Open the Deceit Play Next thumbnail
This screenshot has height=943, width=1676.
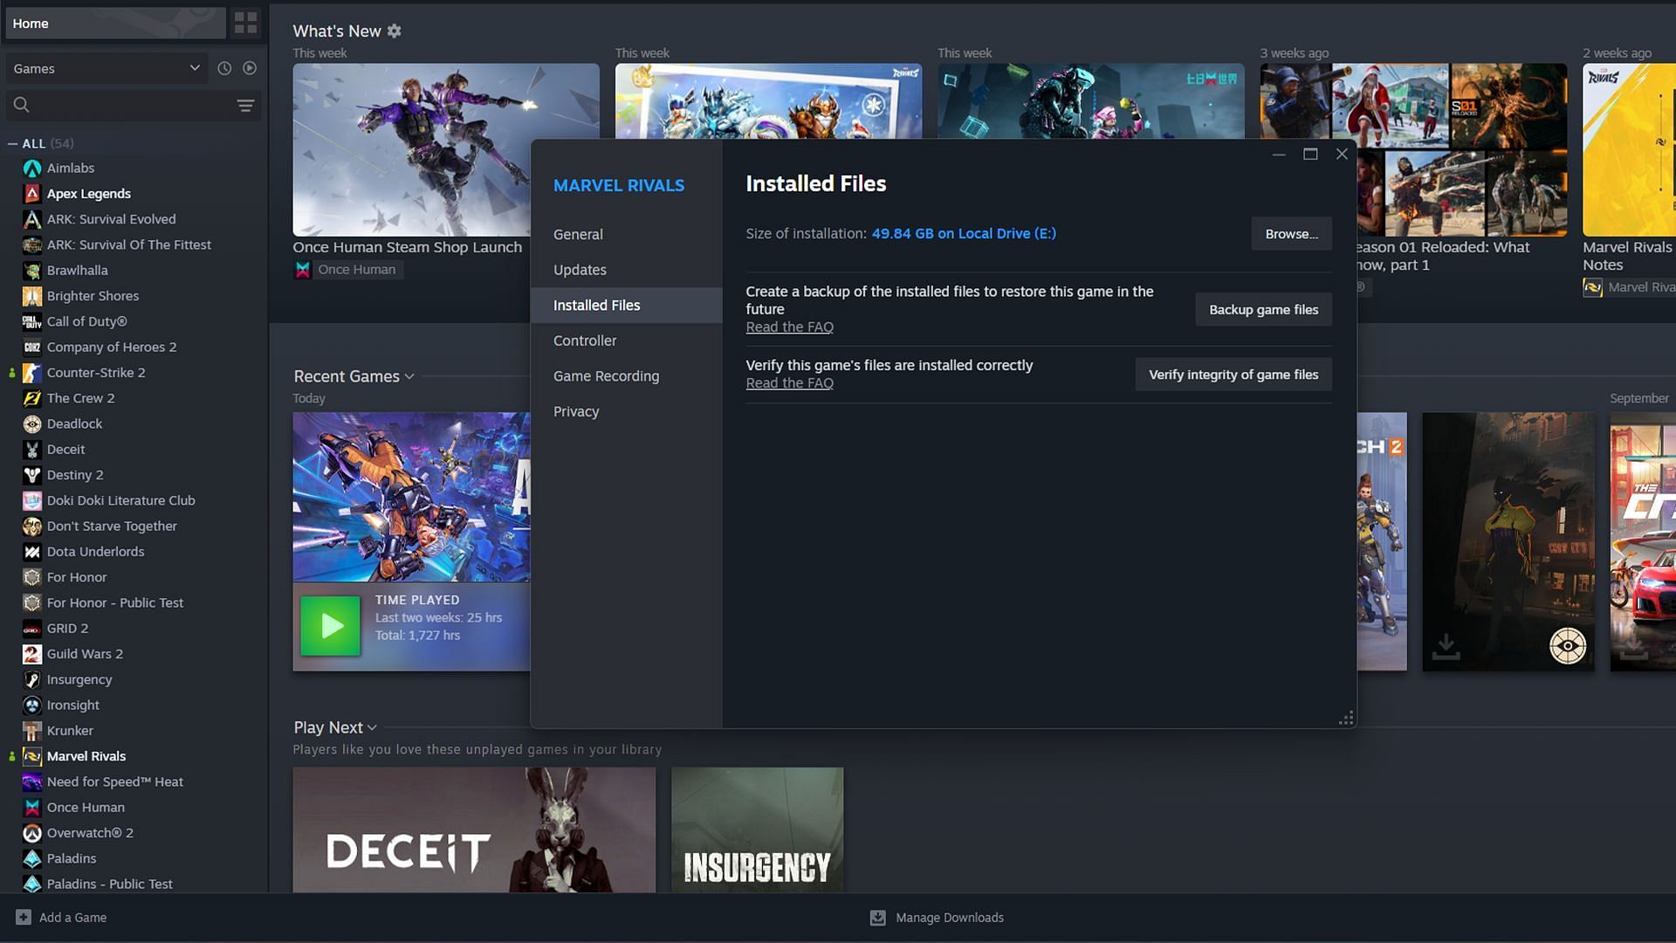coord(474,829)
